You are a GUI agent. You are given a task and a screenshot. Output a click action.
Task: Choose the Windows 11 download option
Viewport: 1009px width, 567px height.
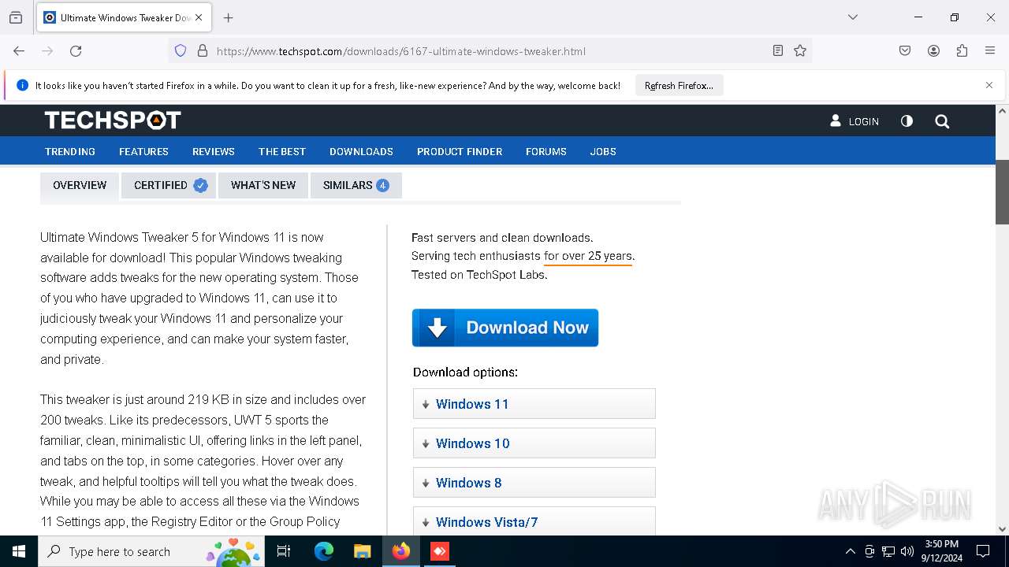(x=534, y=404)
